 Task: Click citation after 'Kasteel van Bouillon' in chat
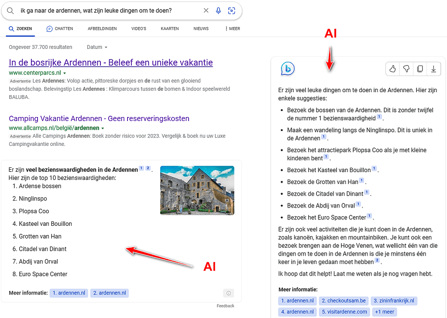374,168
